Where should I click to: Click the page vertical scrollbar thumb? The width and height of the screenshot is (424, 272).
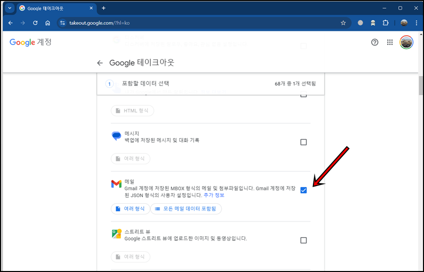[421, 85]
